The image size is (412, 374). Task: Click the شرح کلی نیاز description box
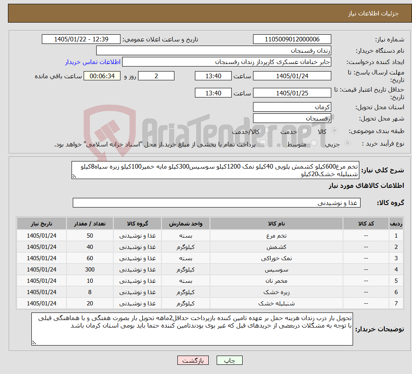pos(215,170)
